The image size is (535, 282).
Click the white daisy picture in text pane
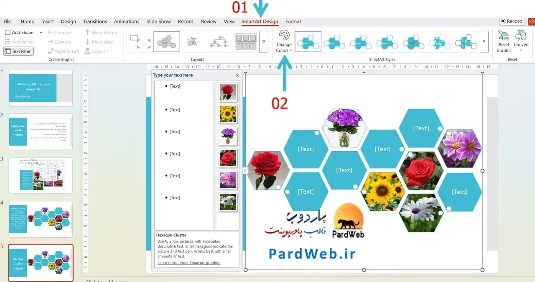click(228, 202)
